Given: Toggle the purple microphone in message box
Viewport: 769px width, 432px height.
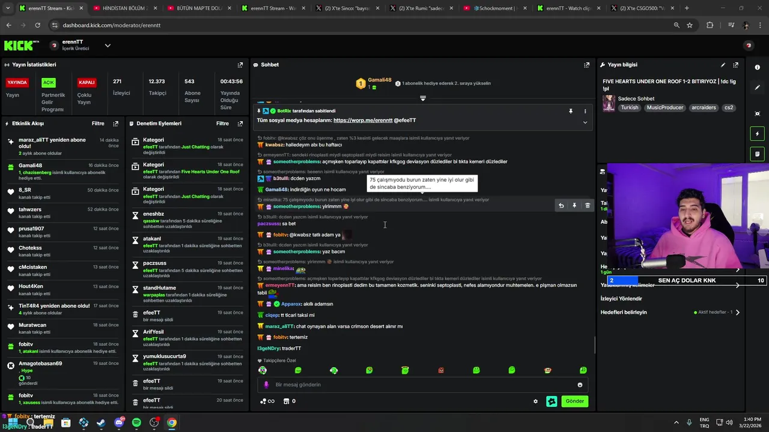Looking at the screenshot, I should point(267,385).
